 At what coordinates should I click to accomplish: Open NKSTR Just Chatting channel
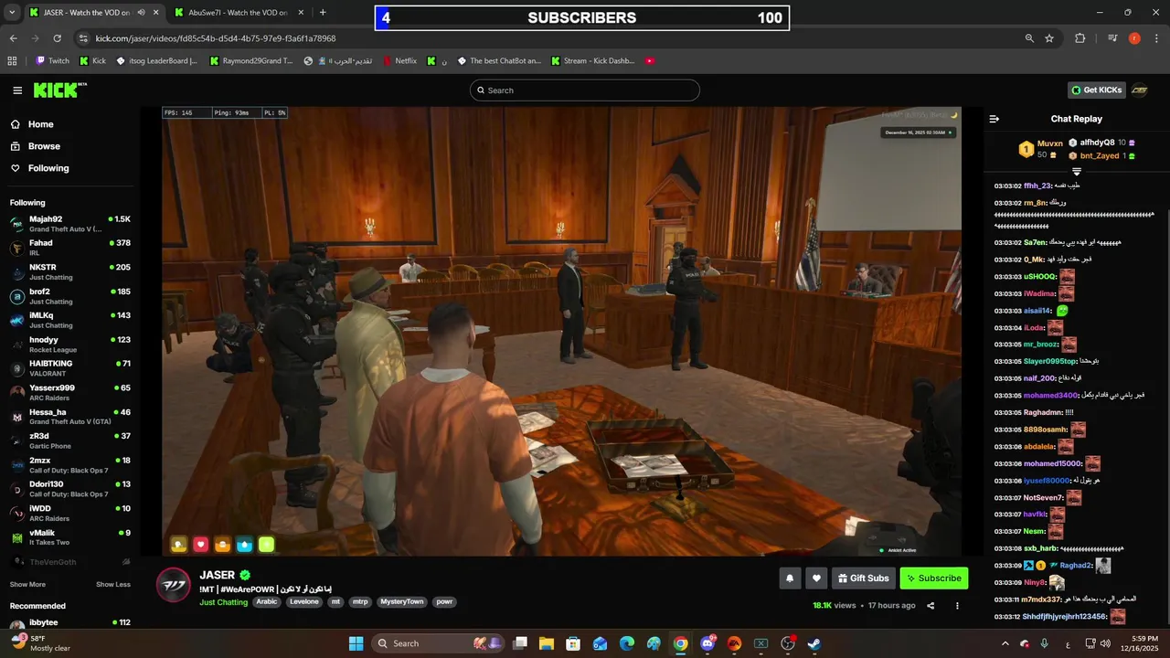pos(69,272)
